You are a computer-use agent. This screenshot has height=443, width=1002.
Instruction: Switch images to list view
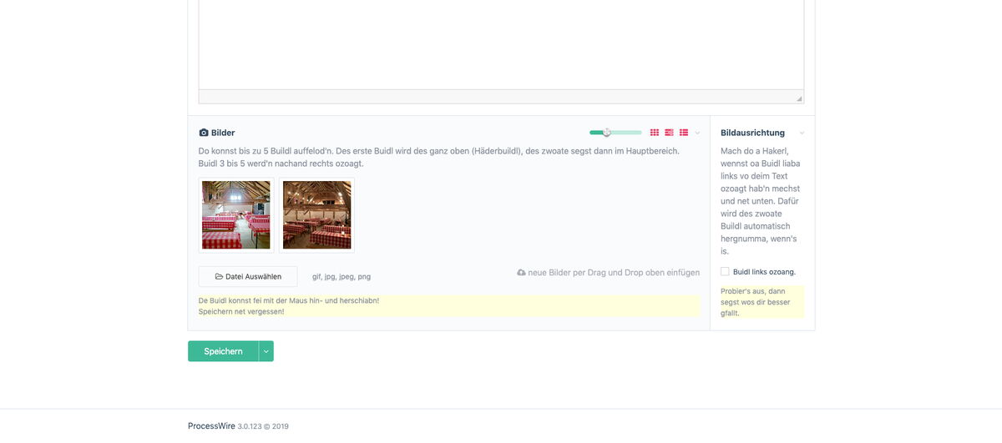click(684, 133)
